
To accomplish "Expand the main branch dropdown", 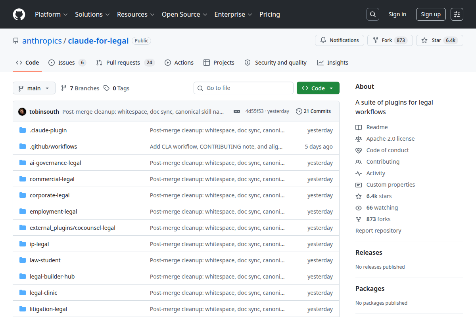I will [34, 88].
